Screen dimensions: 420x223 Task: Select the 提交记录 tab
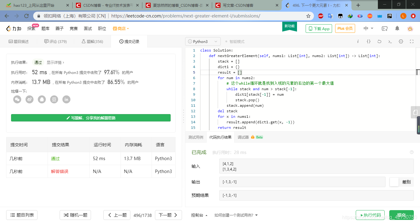pos(129,41)
